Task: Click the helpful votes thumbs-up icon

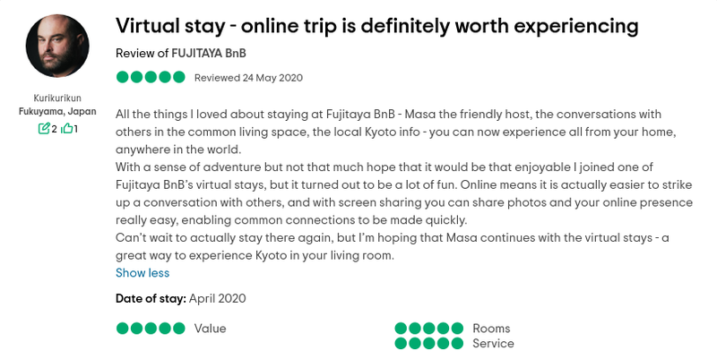Action: [x=66, y=129]
